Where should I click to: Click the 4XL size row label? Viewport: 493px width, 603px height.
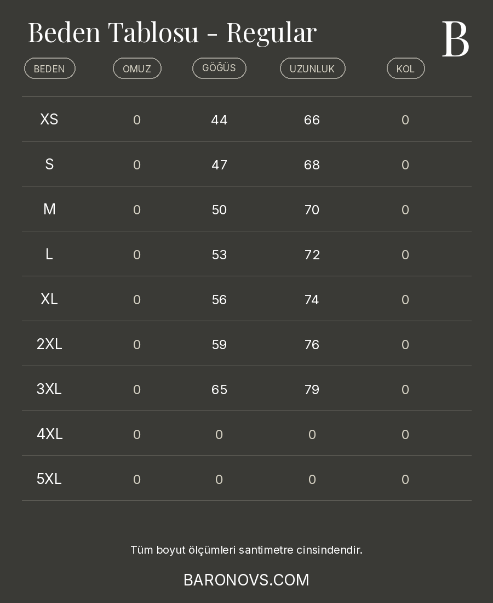49,434
